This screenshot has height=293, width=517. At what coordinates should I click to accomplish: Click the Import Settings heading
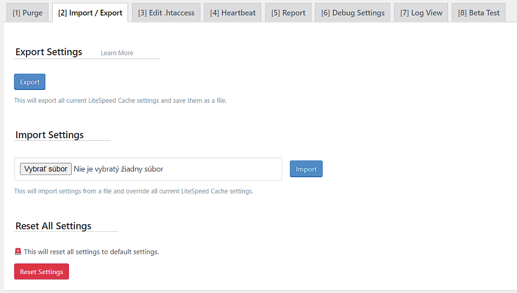point(50,135)
